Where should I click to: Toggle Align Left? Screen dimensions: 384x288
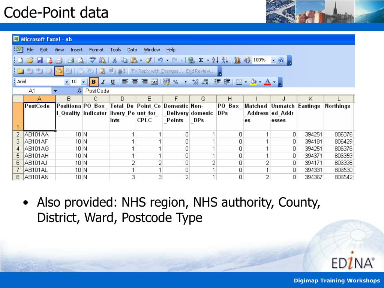[x=125, y=82]
